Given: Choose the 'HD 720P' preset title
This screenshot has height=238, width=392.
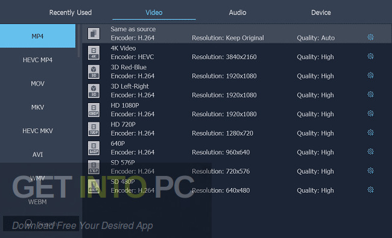Looking at the screenshot, I should coord(123,124).
